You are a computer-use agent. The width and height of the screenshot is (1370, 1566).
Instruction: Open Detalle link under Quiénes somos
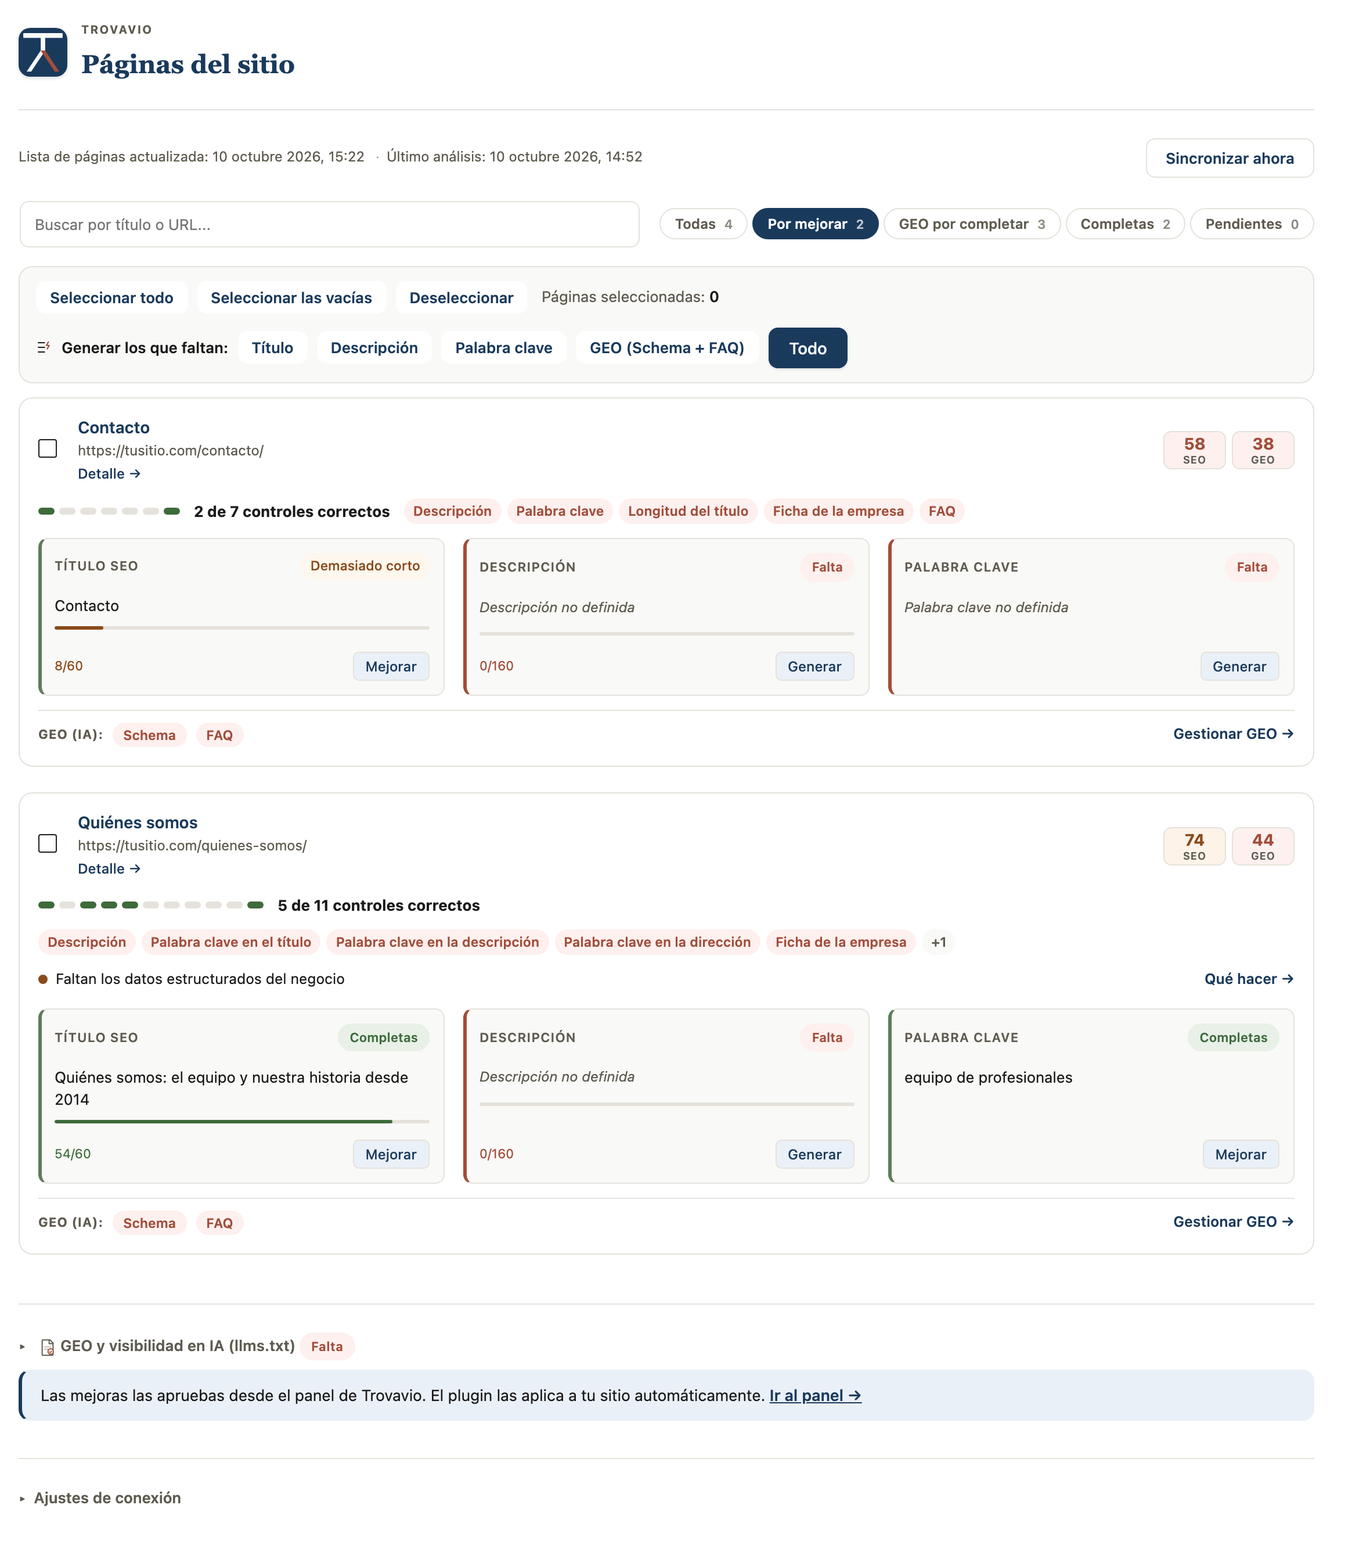109,868
